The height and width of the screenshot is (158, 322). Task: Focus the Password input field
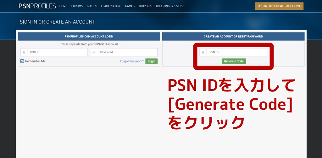click(x=124, y=52)
